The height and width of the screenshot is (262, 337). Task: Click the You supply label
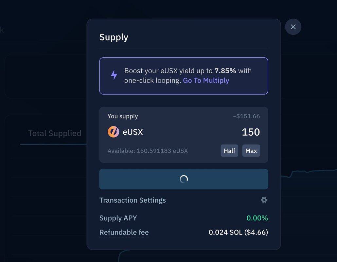123,116
